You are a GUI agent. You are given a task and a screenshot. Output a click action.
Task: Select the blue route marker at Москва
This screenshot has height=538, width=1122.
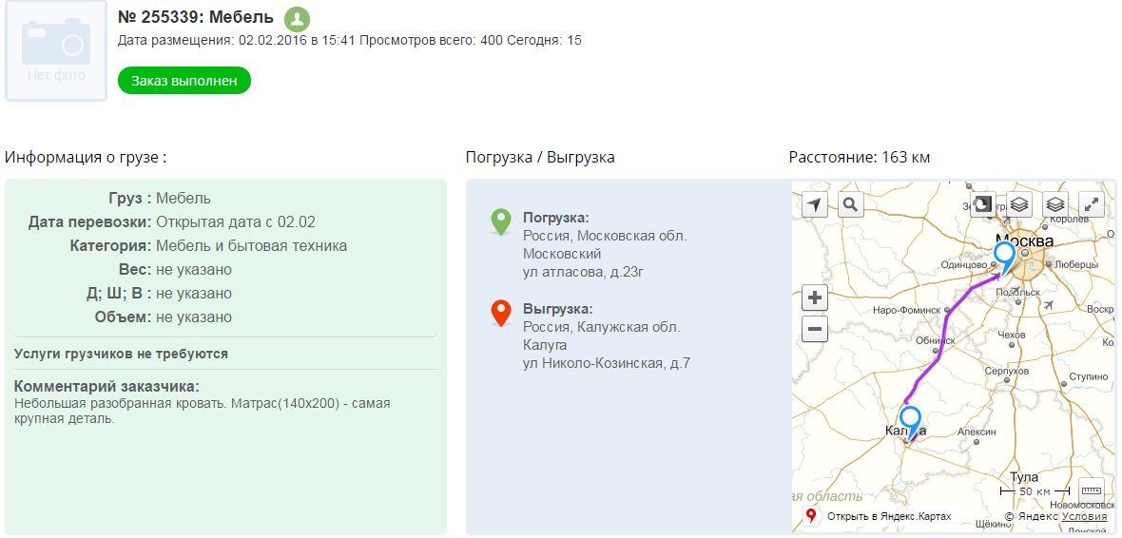[x=1003, y=256]
